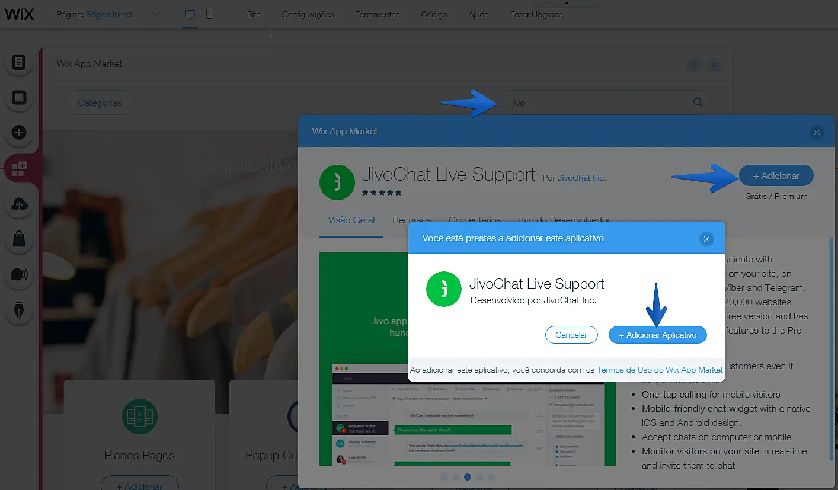Click the Grátis / Premium price label

coord(776,196)
